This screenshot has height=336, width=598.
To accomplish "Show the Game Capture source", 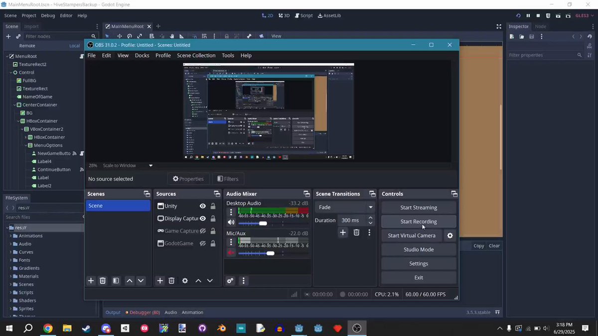I will 203,231.
